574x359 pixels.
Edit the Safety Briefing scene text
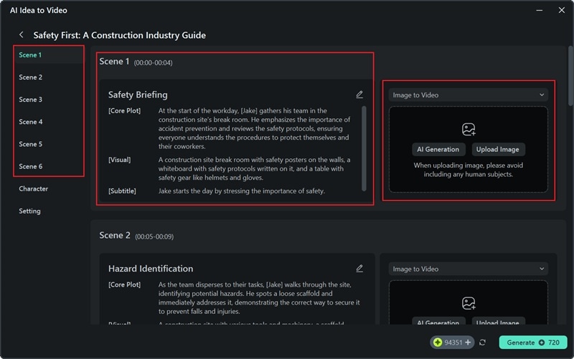pos(359,95)
